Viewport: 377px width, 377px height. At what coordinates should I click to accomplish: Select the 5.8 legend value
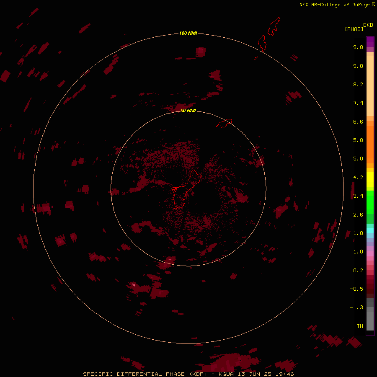pyautogui.click(x=358, y=140)
